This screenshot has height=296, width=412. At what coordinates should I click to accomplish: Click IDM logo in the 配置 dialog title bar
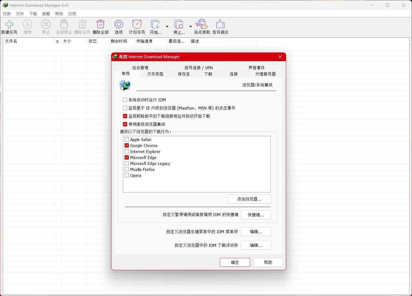(115, 57)
